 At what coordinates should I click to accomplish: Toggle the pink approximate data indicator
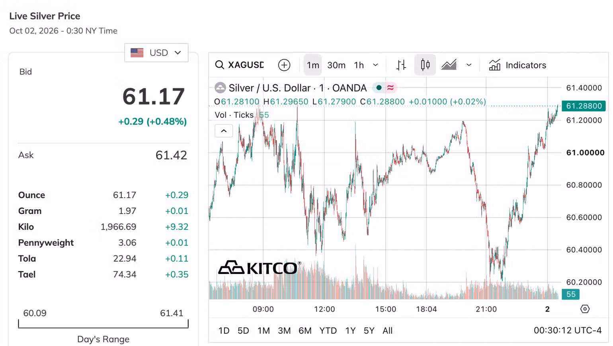tap(390, 87)
